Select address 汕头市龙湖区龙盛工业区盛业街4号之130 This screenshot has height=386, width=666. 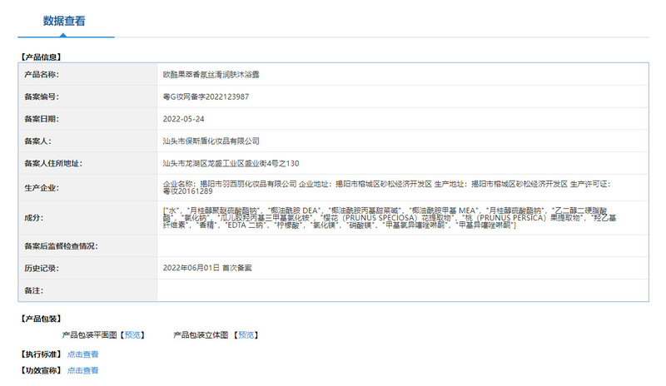231,164
